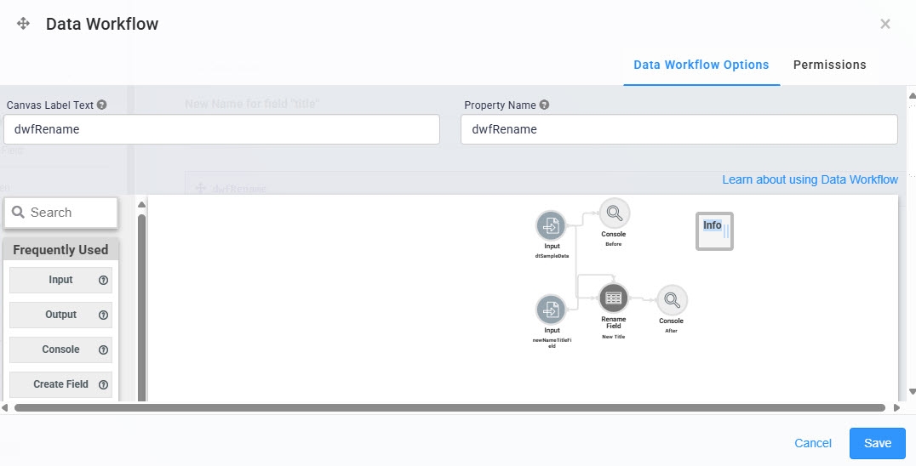Focus the Canvas Label Text input field
The height and width of the screenshot is (466, 916).
(x=221, y=129)
